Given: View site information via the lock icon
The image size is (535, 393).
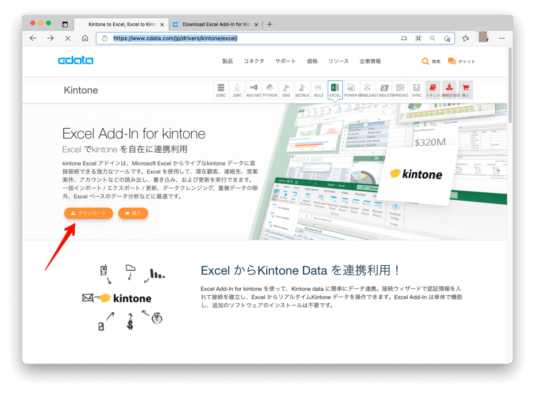Looking at the screenshot, I should coord(105,38).
